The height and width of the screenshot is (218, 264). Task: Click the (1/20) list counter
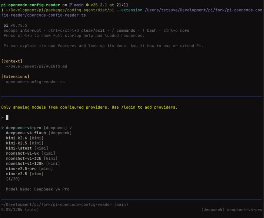pyautogui.click(x=13, y=179)
